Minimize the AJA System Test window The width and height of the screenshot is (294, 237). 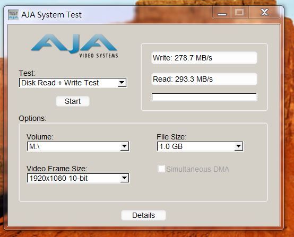click(222, 13)
